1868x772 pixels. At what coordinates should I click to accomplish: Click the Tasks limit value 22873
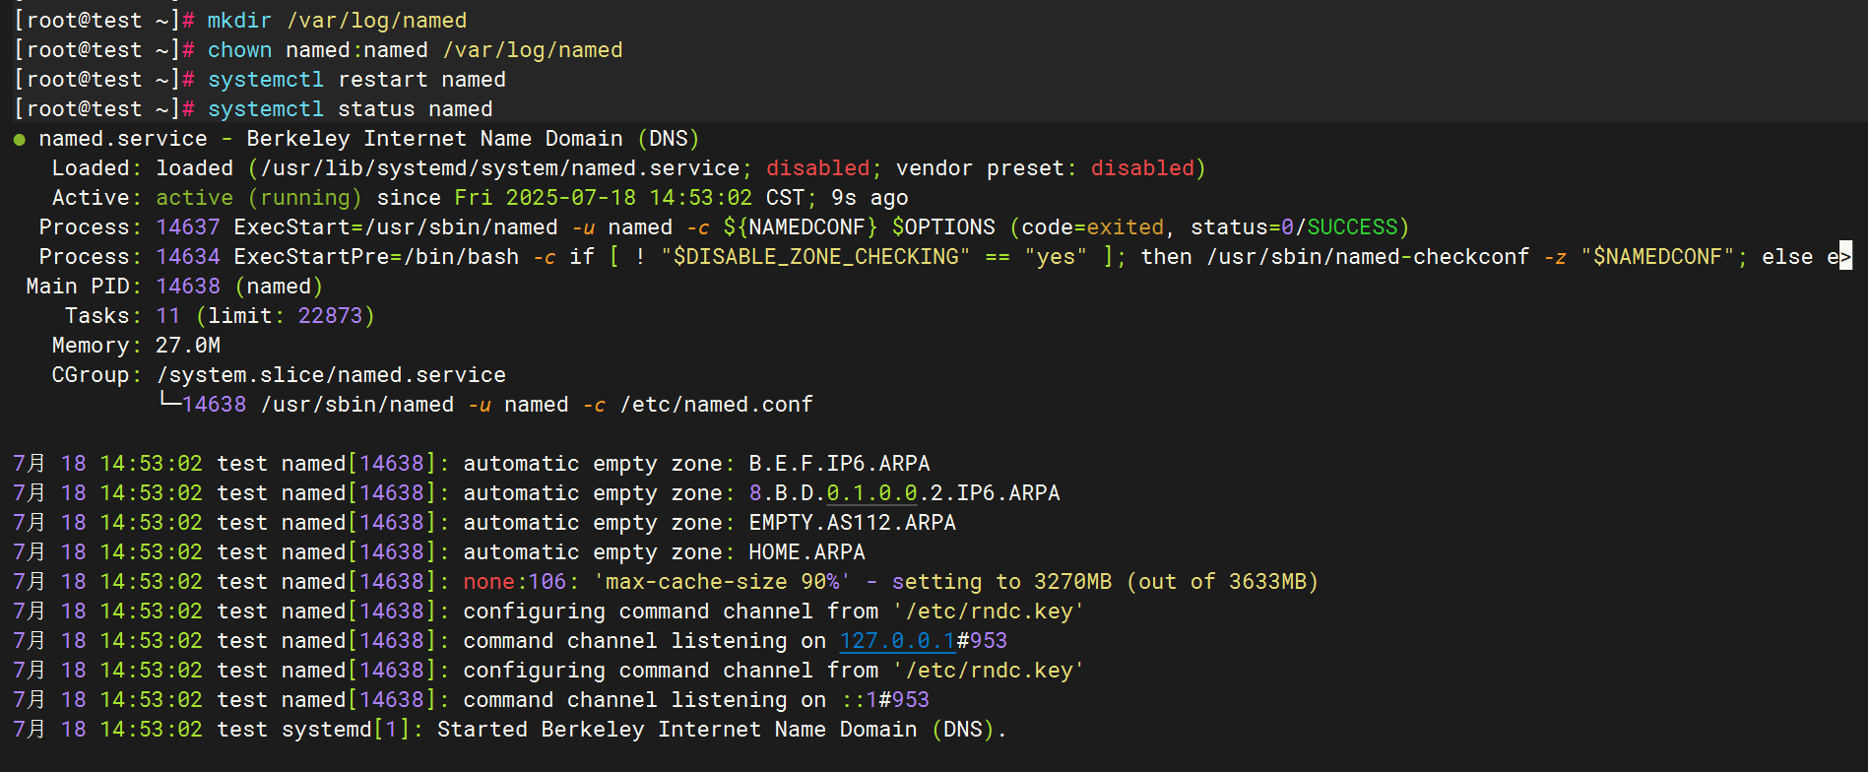click(330, 316)
